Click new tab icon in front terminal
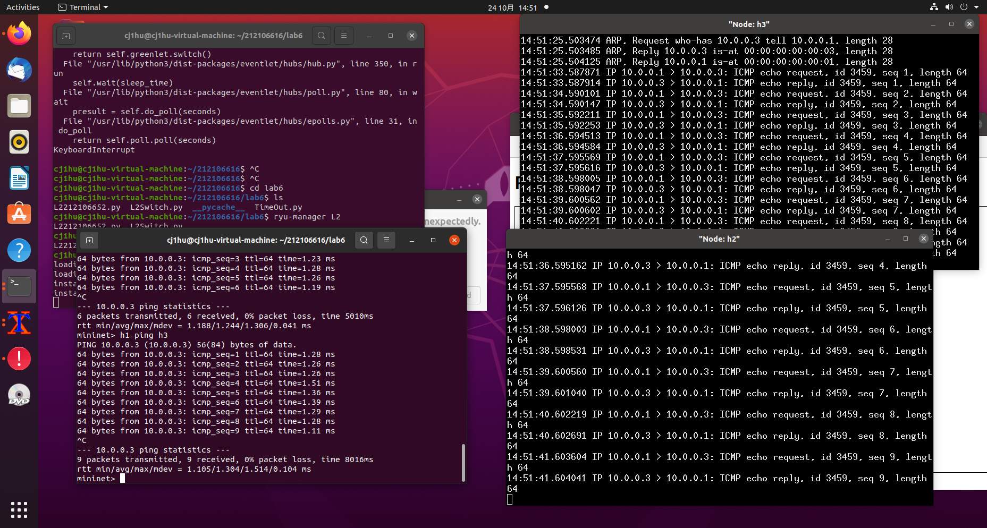 point(90,241)
